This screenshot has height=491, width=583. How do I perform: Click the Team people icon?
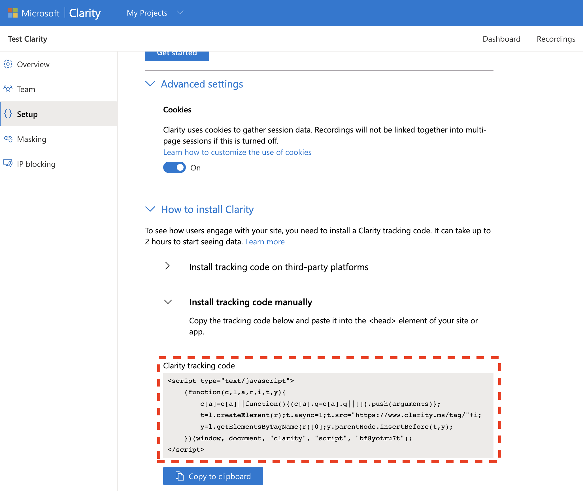coord(8,89)
